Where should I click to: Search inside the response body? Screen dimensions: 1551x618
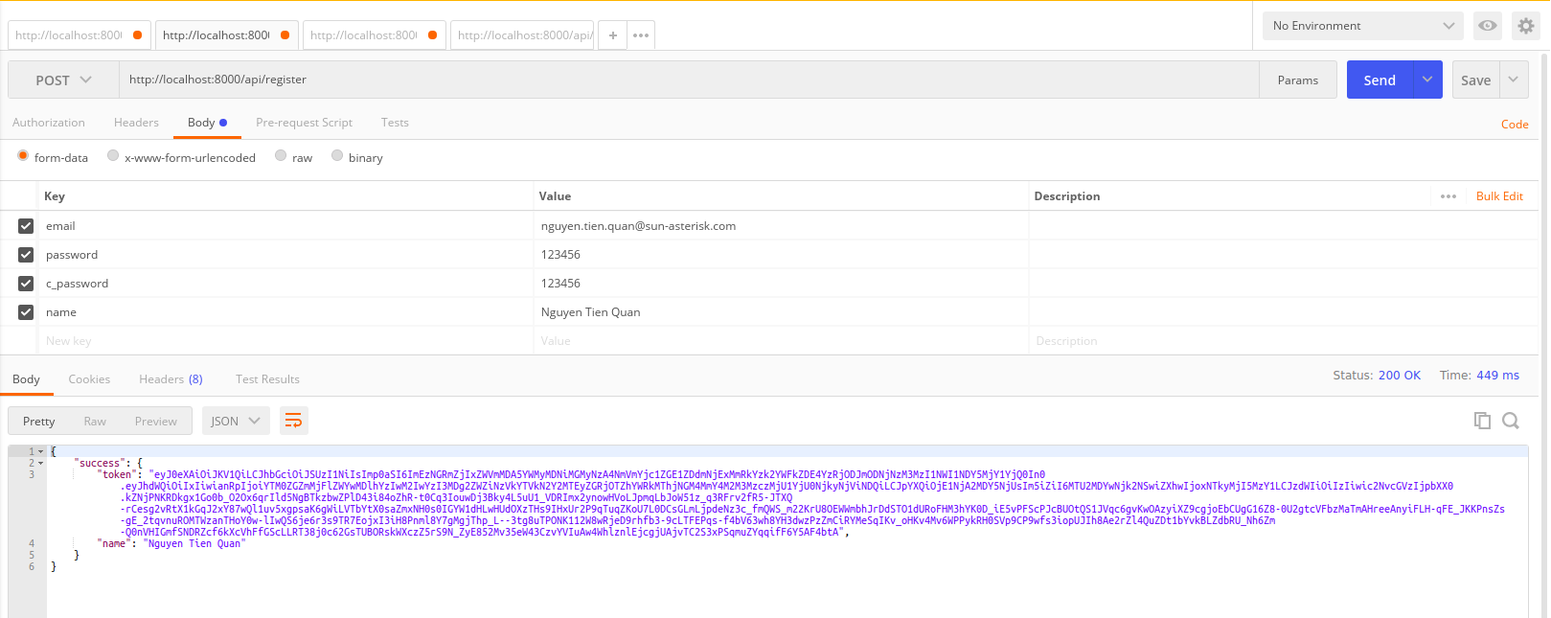[1511, 421]
